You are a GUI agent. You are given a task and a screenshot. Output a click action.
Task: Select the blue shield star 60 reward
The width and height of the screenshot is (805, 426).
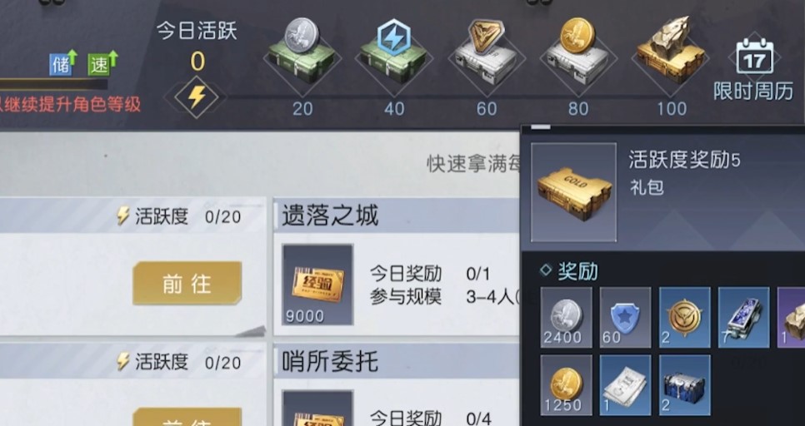pyautogui.click(x=625, y=317)
